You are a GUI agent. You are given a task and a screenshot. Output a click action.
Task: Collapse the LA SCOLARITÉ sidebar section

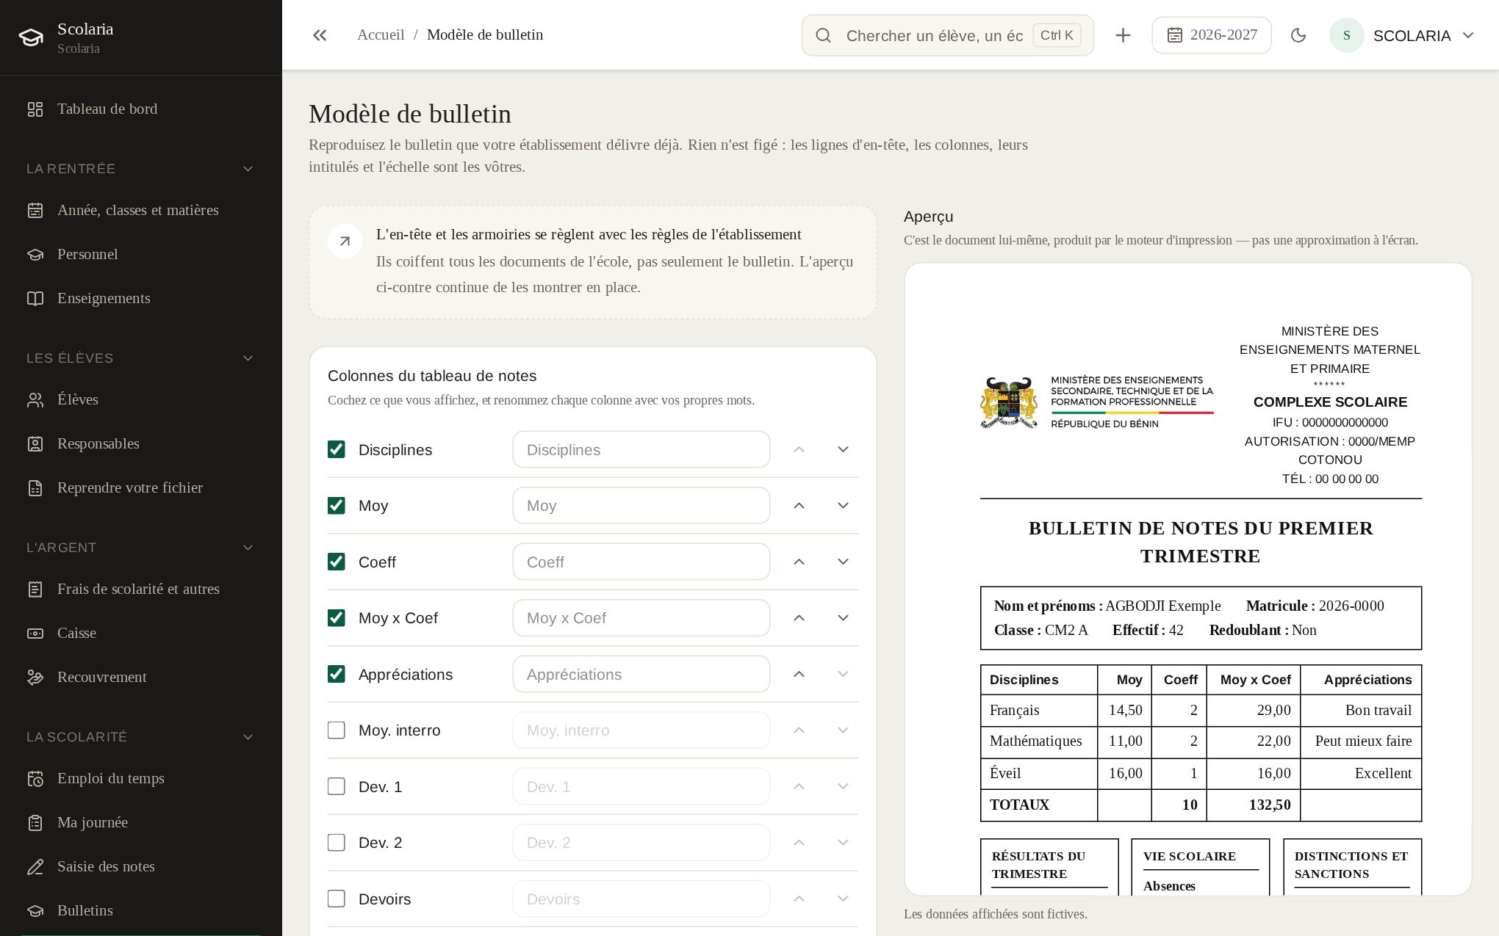pos(140,737)
